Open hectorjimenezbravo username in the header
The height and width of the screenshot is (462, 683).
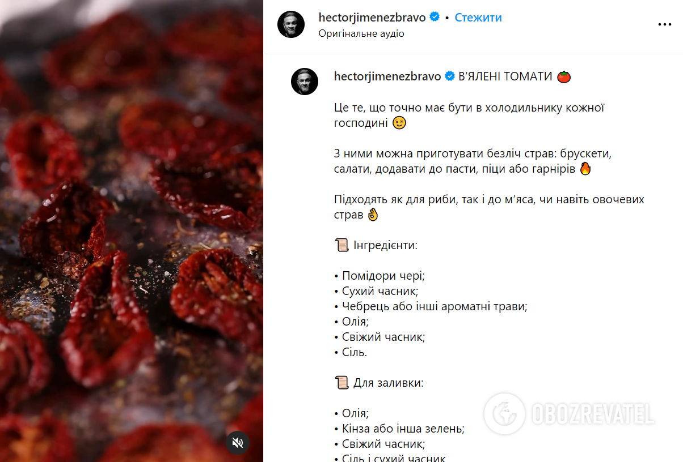(x=372, y=18)
